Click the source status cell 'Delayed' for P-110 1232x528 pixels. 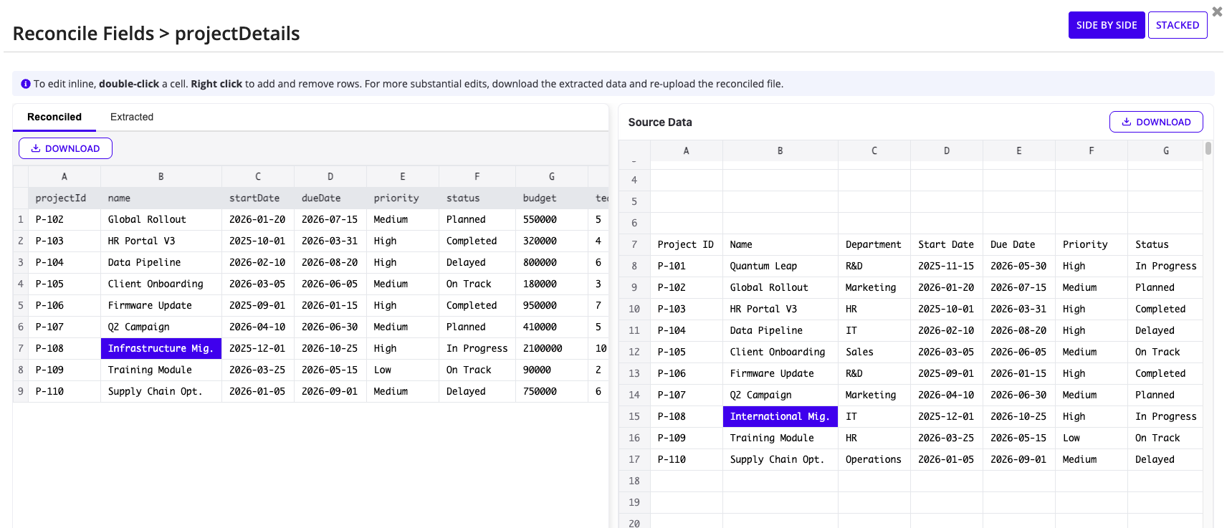pos(1165,459)
